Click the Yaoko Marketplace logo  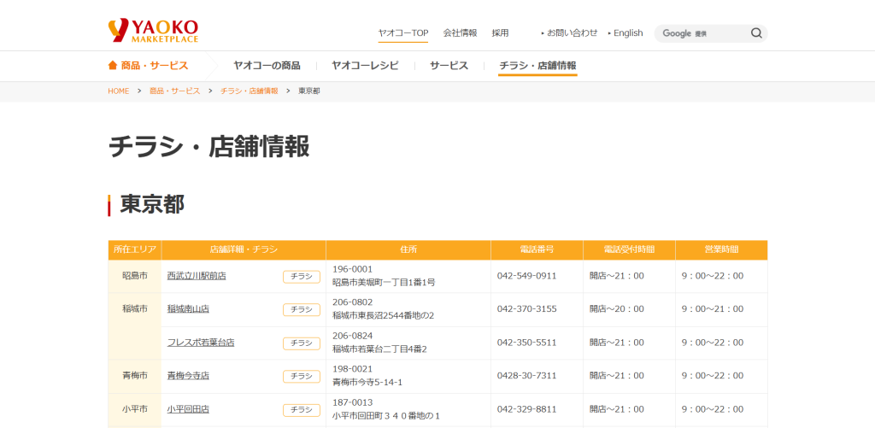[153, 32]
